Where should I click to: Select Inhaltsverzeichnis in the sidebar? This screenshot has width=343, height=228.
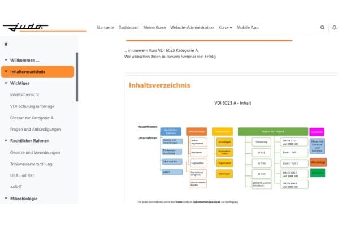28,72
